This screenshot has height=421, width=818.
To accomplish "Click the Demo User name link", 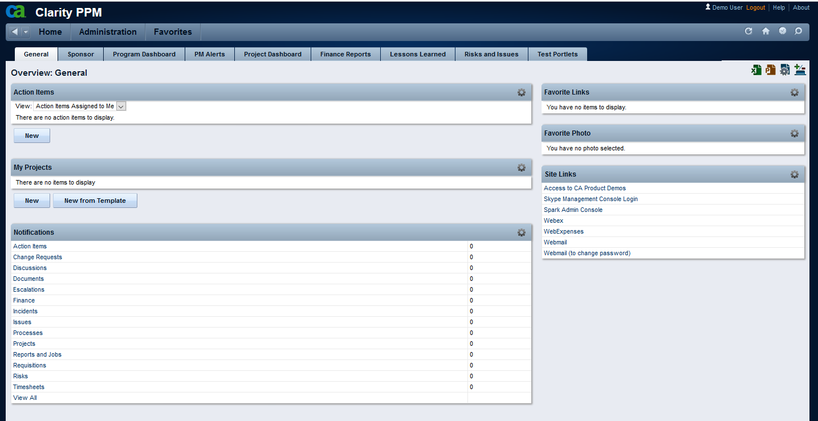I will (x=727, y=7).
